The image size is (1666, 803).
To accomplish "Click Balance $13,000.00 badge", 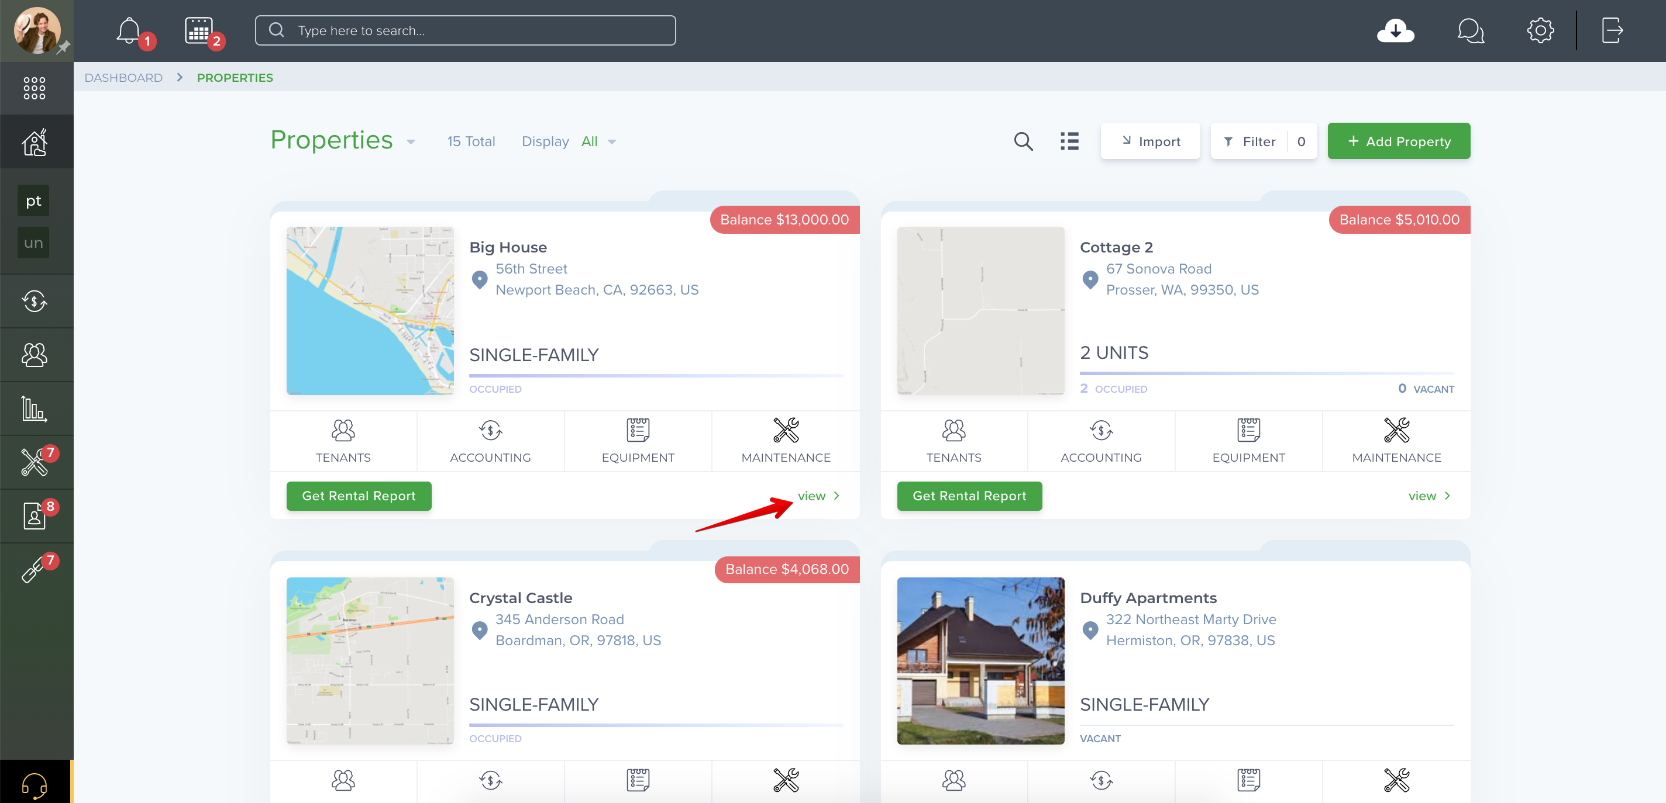I will point(784,220).
